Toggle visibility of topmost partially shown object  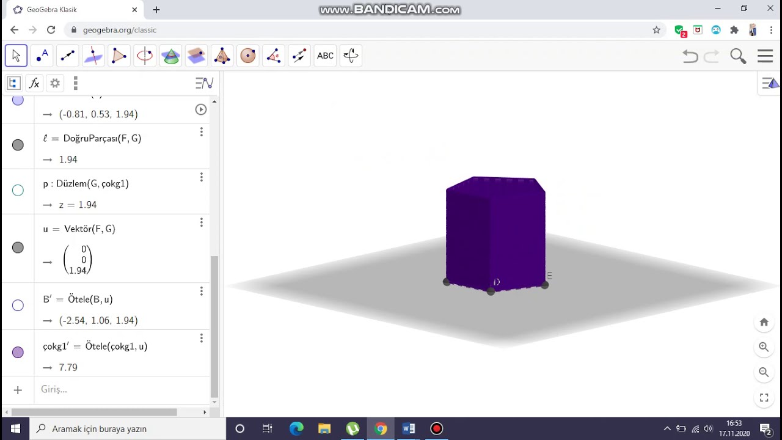click(x=18, y=100)
